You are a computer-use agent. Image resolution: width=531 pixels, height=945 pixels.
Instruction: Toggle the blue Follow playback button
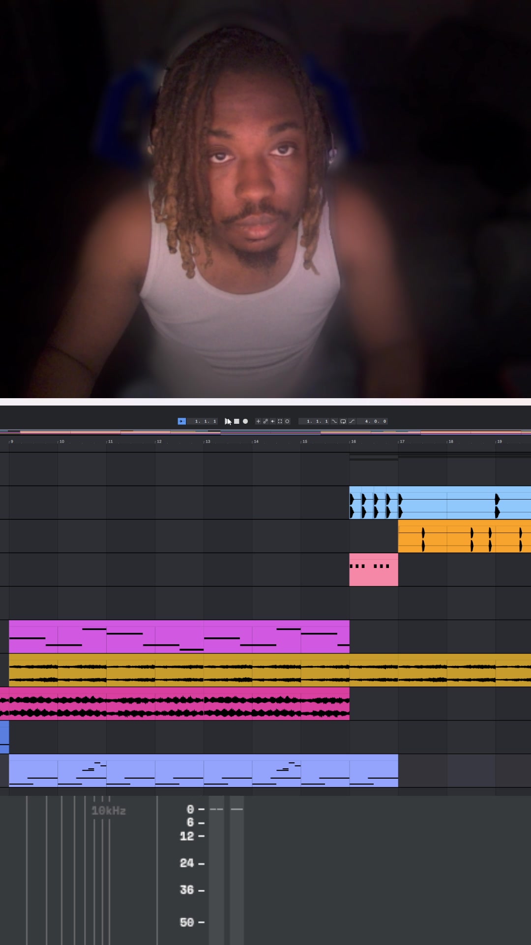tap(182, 421)
